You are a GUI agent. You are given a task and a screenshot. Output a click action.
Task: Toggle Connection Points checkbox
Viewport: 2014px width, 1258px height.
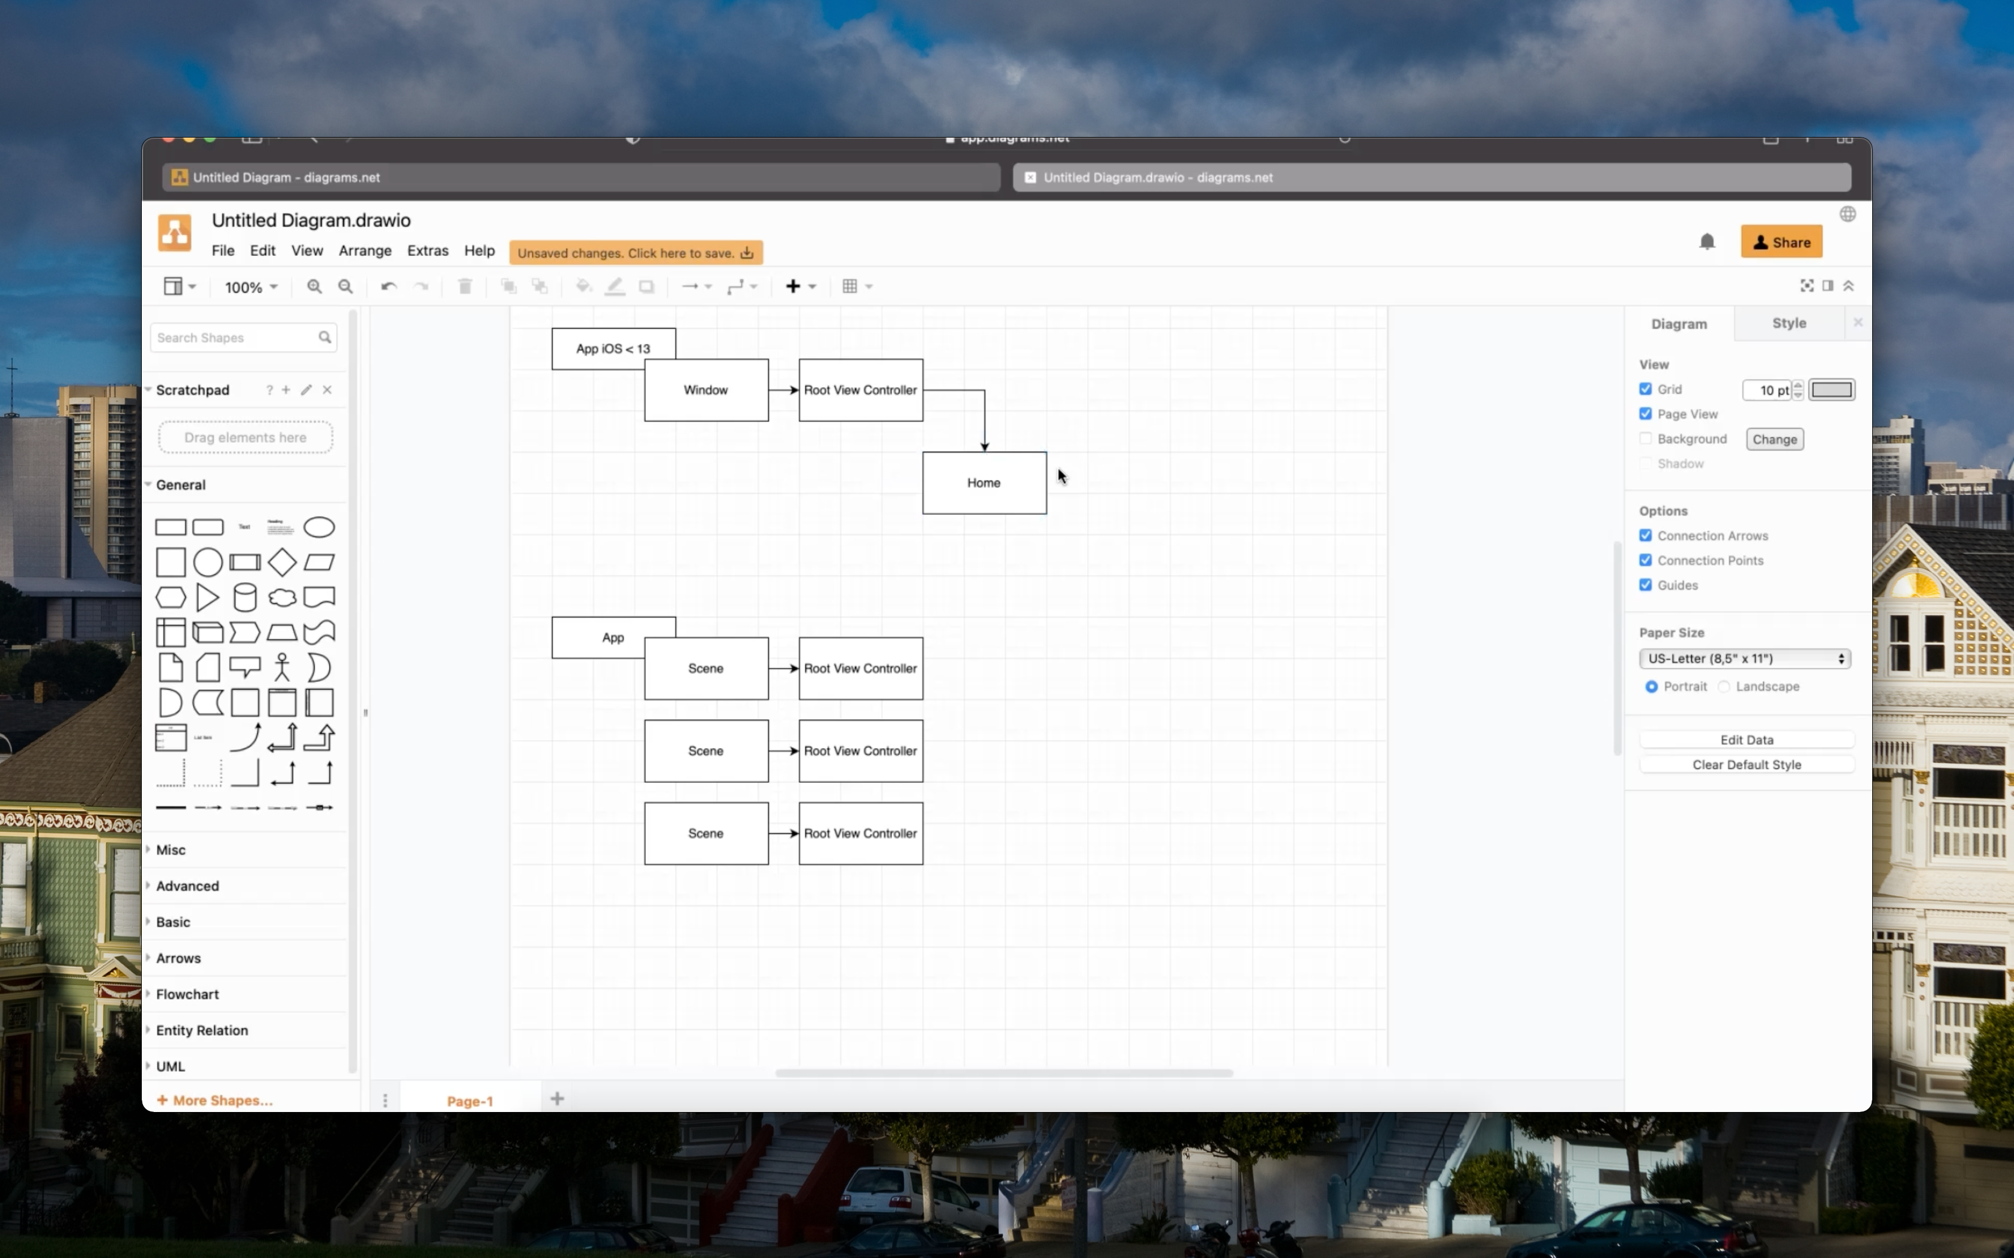click(1646, 560)
